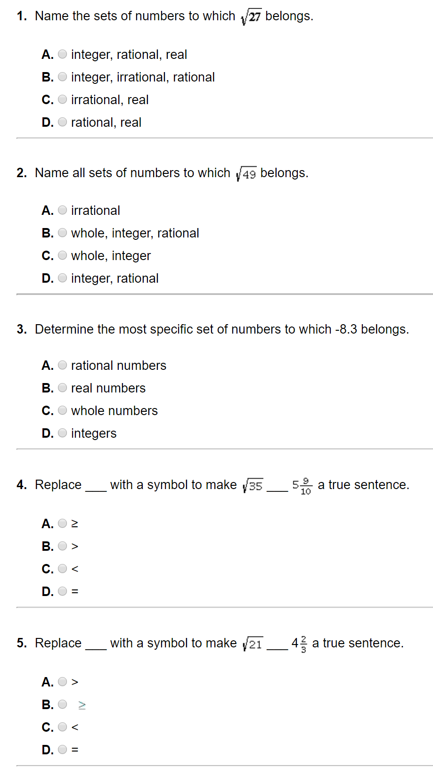Viewport: 433px width, 776px height.
Task: Pick the less-than symbol for question 4
Action: [x=63, y=569]
